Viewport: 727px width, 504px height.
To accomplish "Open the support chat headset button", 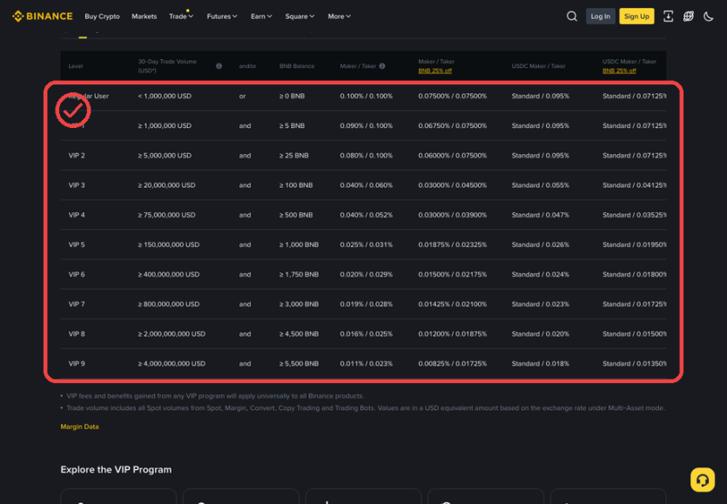I will pyautogui.click(x=702, y=480).
